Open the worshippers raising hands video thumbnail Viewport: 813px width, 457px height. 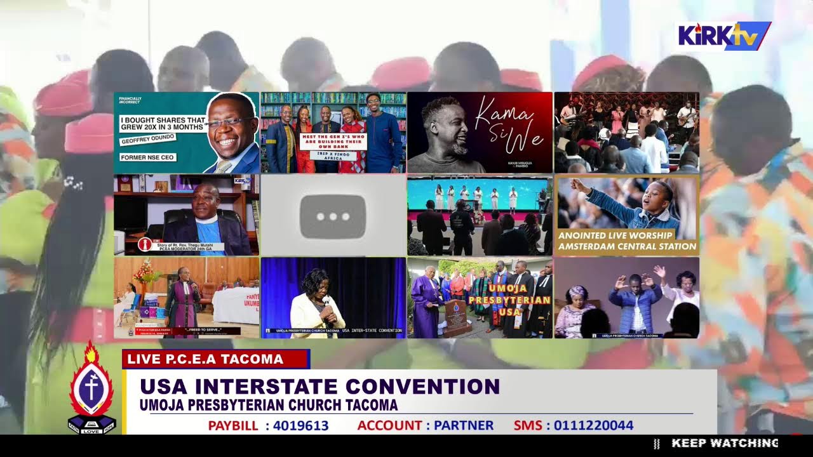coord(627,298)
